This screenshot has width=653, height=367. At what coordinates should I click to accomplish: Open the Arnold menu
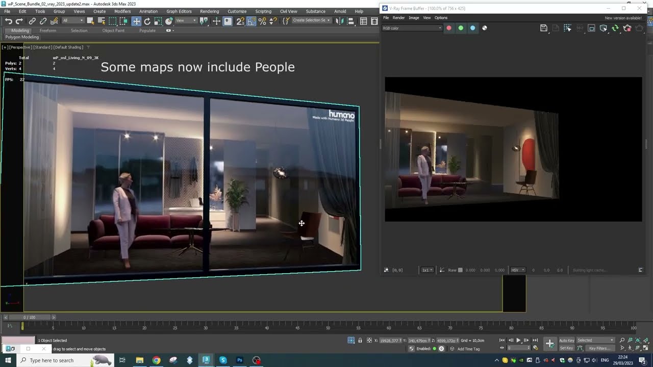pos(340,11)
